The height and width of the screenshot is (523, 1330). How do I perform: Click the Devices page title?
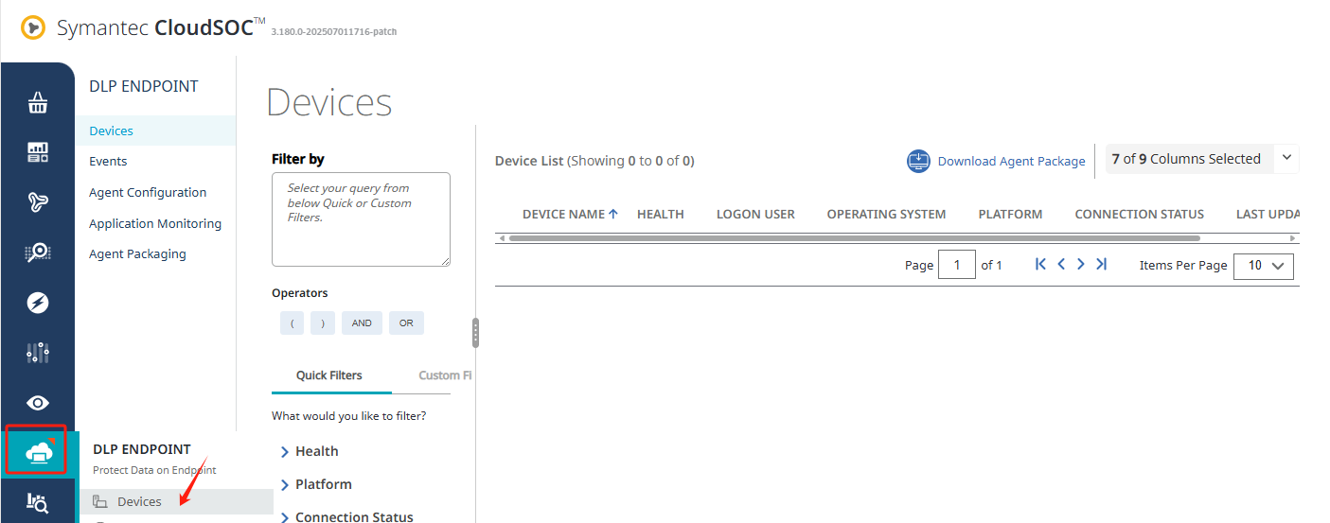[329, 102]
